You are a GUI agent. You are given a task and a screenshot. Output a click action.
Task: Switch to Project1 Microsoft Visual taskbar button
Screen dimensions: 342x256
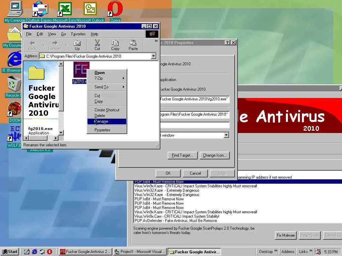click(x=140, y=252)
